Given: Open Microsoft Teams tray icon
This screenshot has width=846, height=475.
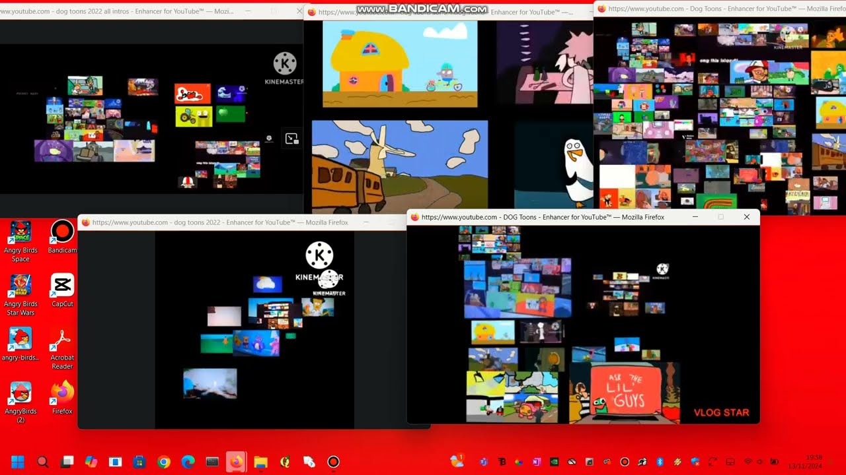Looking at the screenshot, I should (x=484, y=462).
